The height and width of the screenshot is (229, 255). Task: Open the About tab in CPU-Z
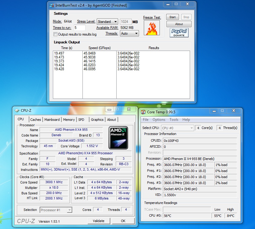pyautogui.click(x=111, y=120)
